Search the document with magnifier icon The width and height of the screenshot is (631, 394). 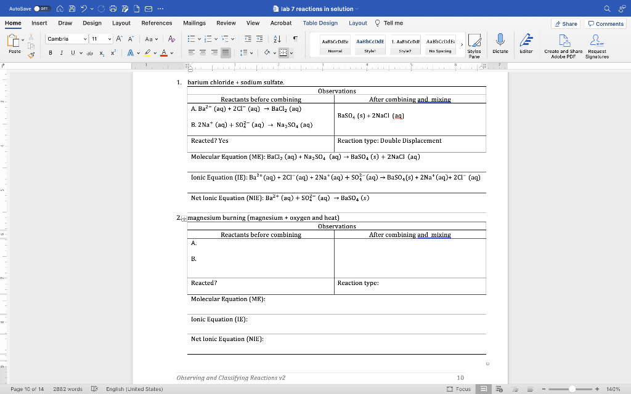click(x=607, y=9)
